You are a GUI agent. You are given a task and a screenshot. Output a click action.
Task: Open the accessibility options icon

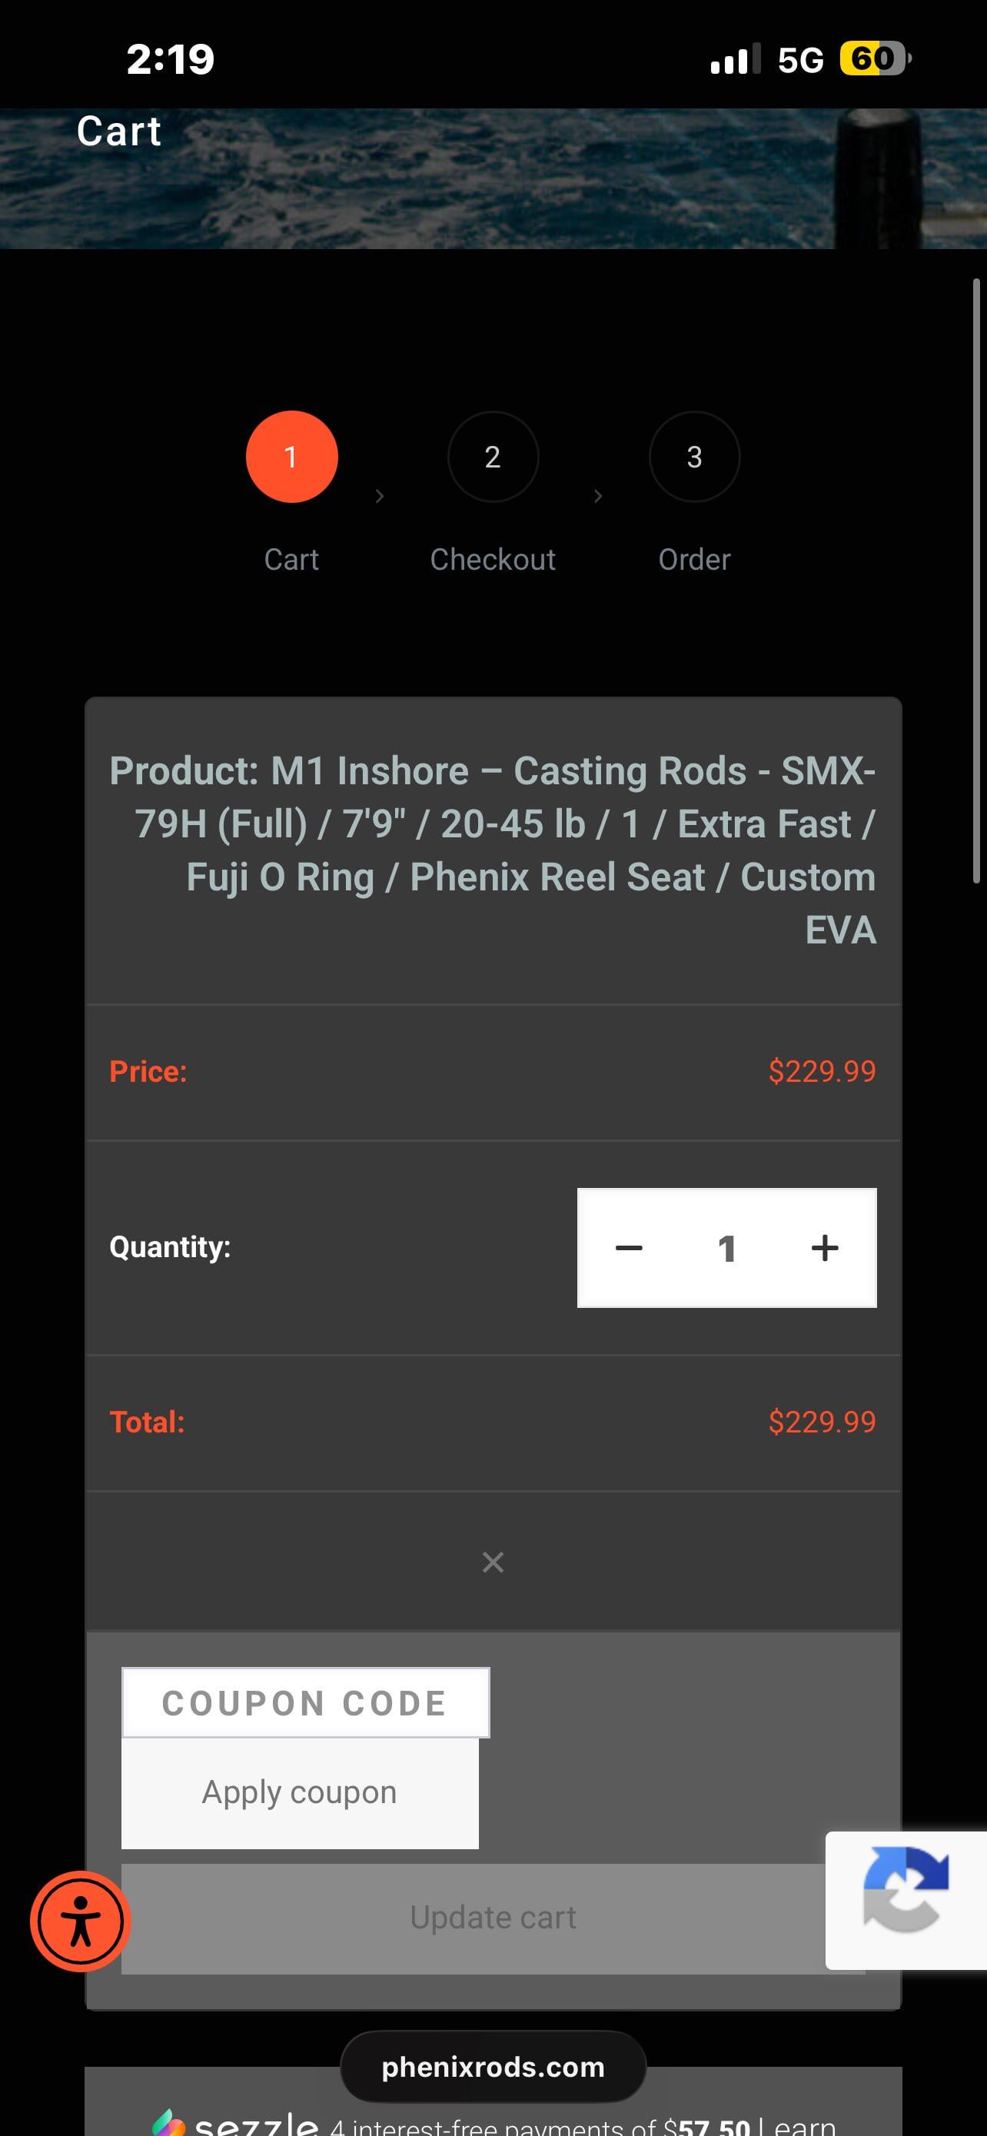pos(81,1921)
